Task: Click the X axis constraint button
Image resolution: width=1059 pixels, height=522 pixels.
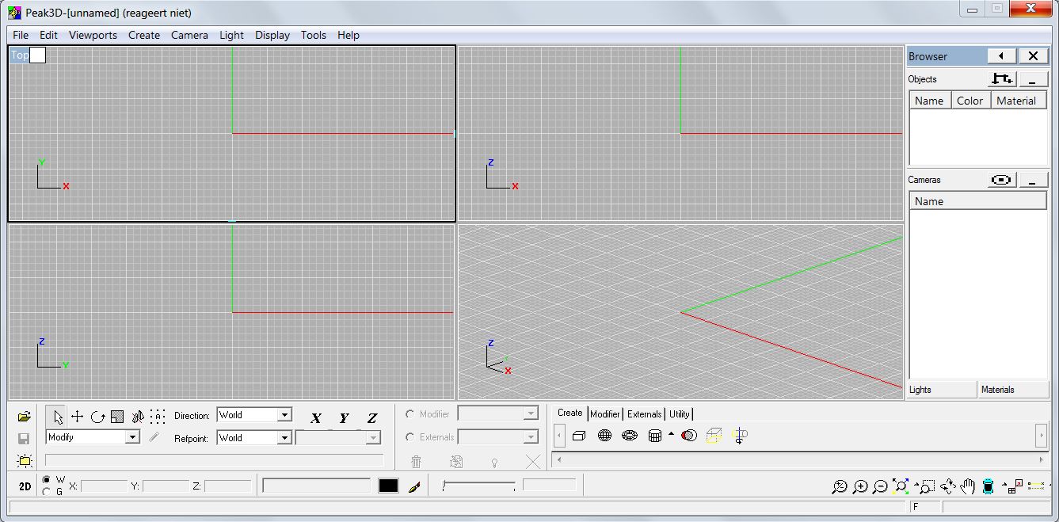Action: tap(316, 418)
